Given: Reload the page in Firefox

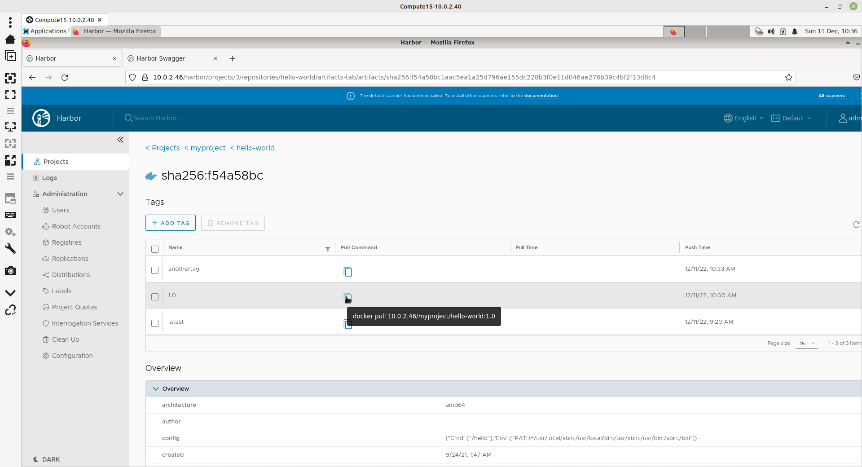Looking at the screenshot, I should (x=65, y=78).
